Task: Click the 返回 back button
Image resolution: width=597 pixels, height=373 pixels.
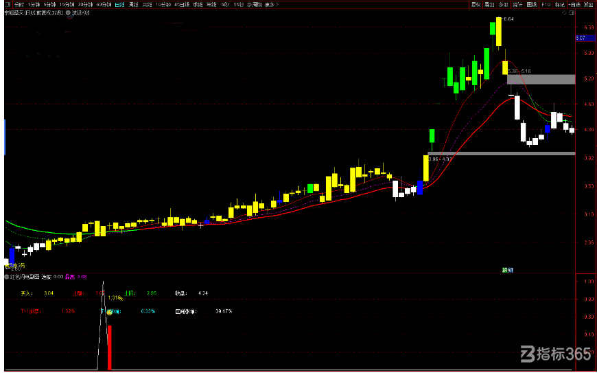Action: [588, 5]
